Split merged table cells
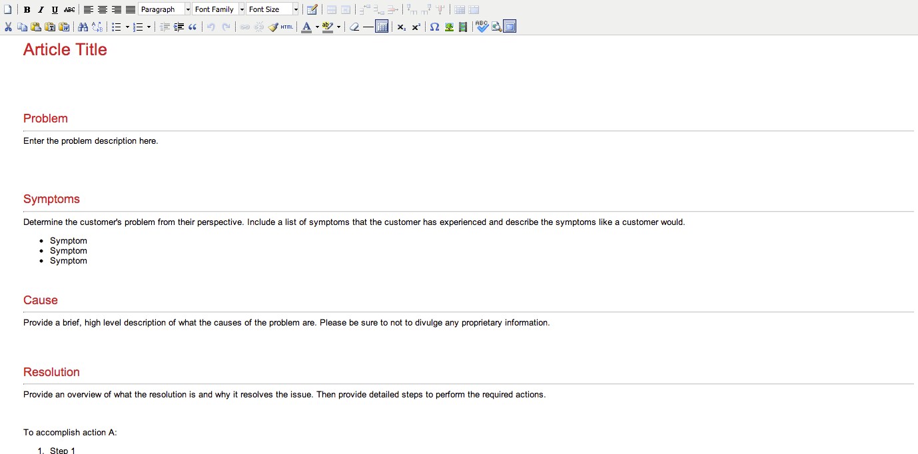 460,9
